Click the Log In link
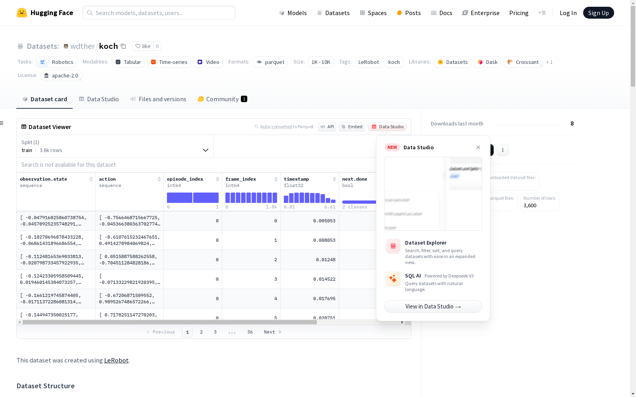Image resolution: width=636 pixels, height=397 pixels. pos(568,13)
